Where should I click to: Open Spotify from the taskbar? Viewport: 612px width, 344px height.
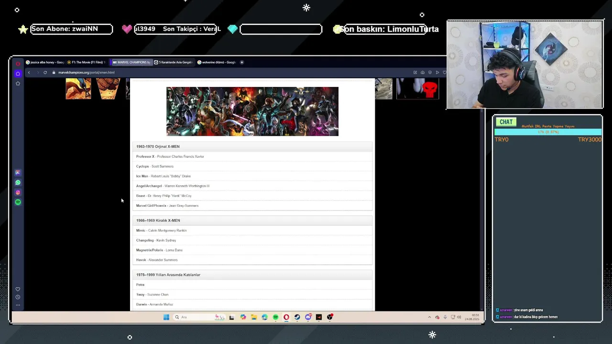[x=275, y=317]
